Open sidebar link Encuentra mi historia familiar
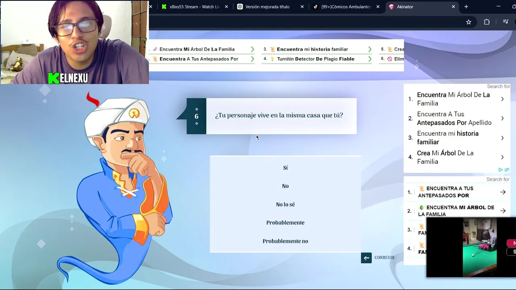516x290 pixels. [447, 138]
